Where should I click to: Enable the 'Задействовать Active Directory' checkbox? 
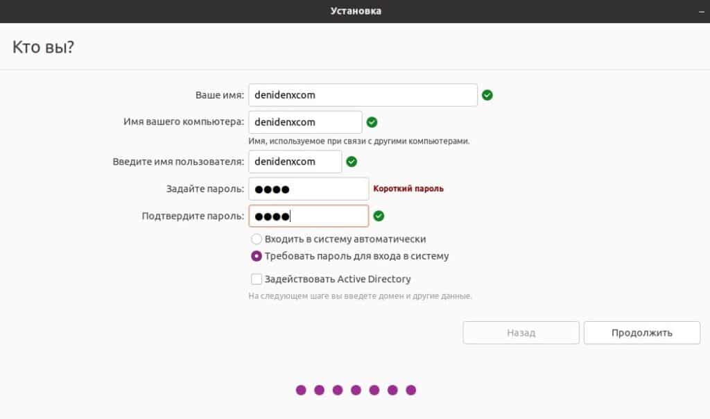[257, 279]
